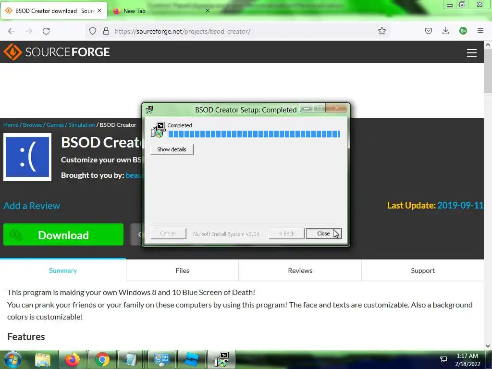Click the Features heading text
This screenshot has height=369, width=492.
tap(26, 337)
